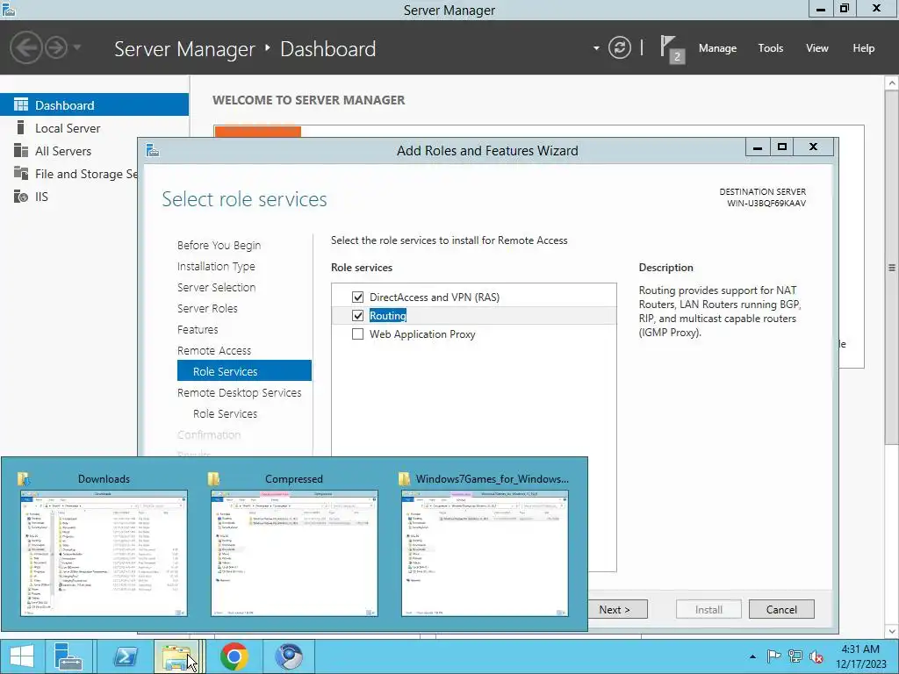The image size is (899, 674).
Task: Click the Next button in wizard
Action: tap(617, 609)
